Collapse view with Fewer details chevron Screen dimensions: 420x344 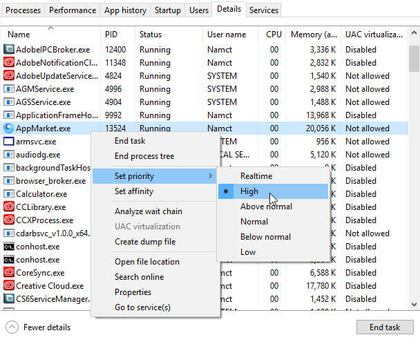pos(12,327)
